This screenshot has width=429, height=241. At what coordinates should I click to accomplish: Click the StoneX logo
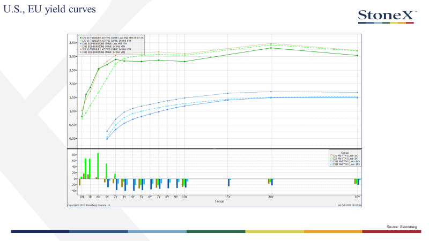[x=388, y=17]
